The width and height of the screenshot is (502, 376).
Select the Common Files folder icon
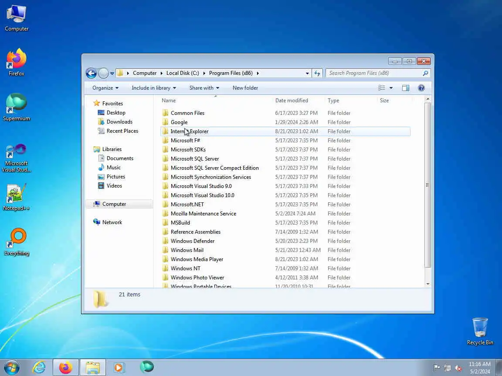click(165, 113)
